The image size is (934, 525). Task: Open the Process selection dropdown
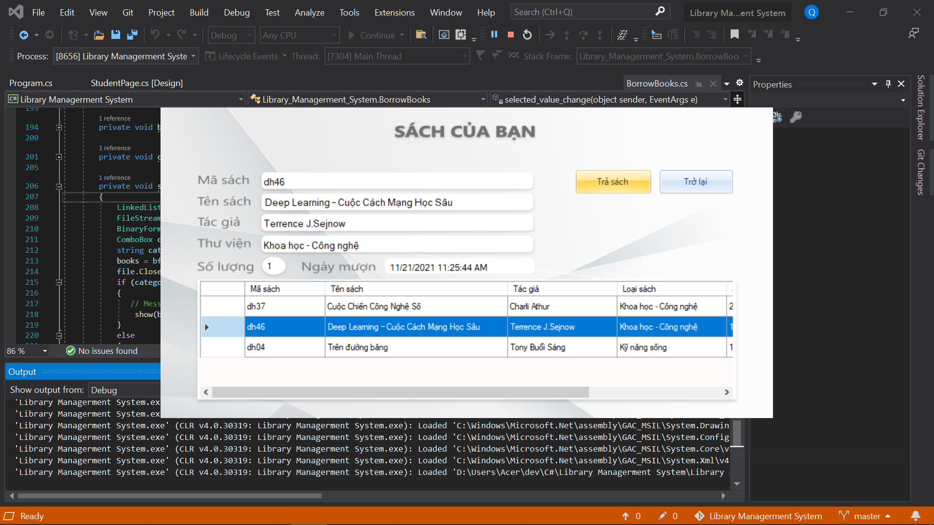(x=193, y=56)
